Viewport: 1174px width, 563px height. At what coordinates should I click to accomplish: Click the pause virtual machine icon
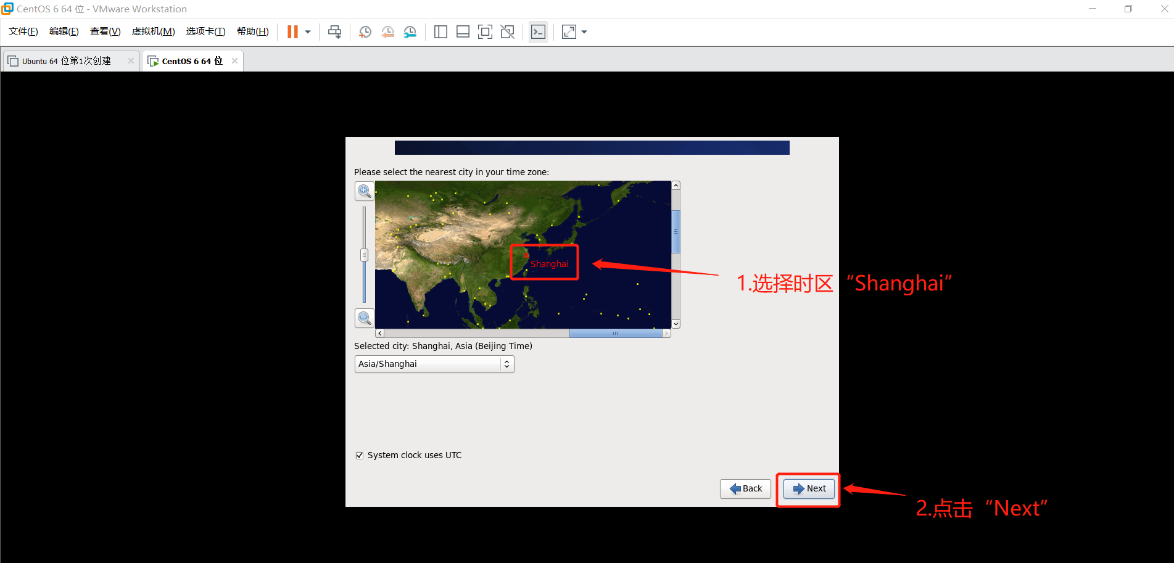coord(292,32)
